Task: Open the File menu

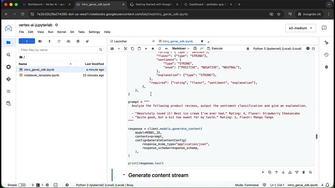Action: pos(21,32)
